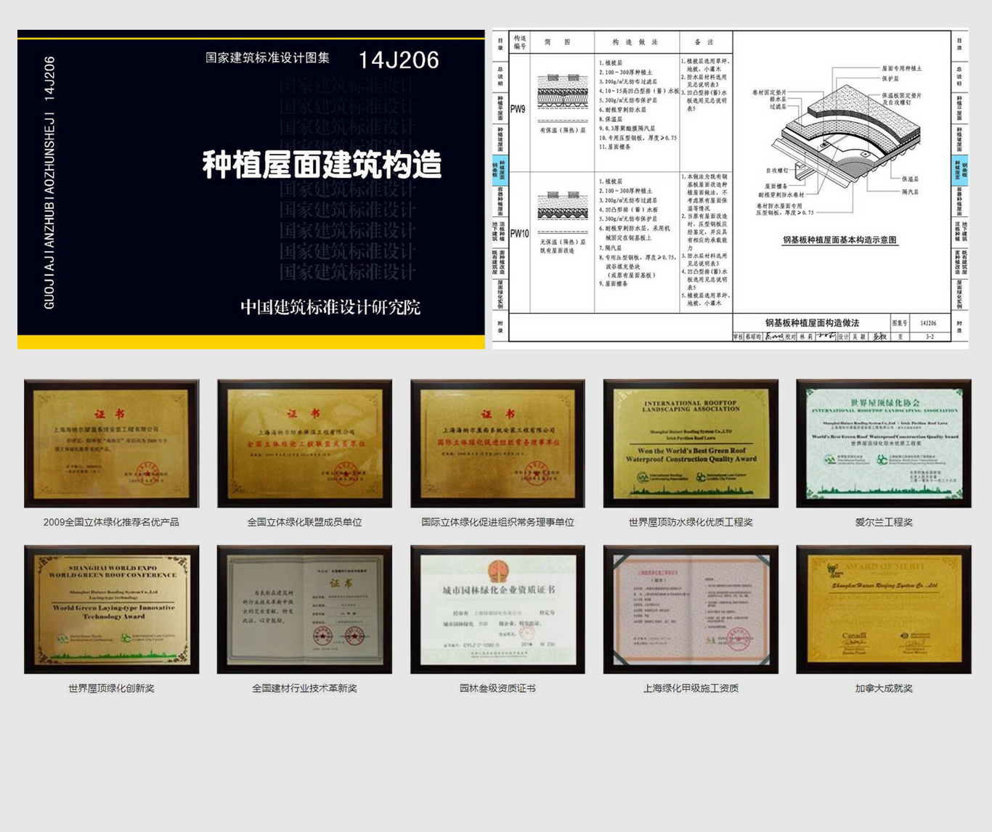The height and width of the screenshot is (832, 992).
Task: View the Canada Award of Merit plaque
Action: coord(883,609)
